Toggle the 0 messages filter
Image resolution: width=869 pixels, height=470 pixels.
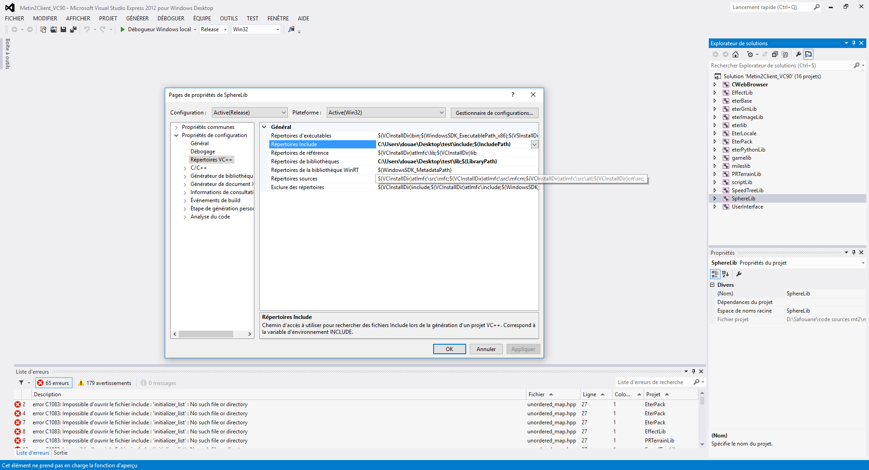point(158,383)
